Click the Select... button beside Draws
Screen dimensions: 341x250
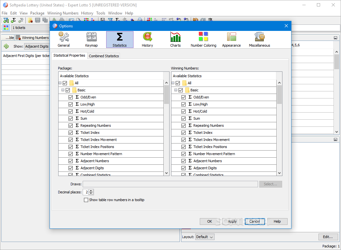(271, 184)
